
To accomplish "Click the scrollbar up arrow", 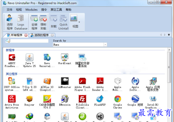I will click(x=169, y=50).
